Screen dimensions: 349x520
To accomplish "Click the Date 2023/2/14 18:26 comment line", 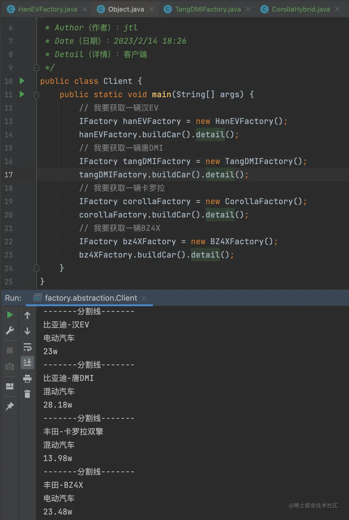I will 116,41.
